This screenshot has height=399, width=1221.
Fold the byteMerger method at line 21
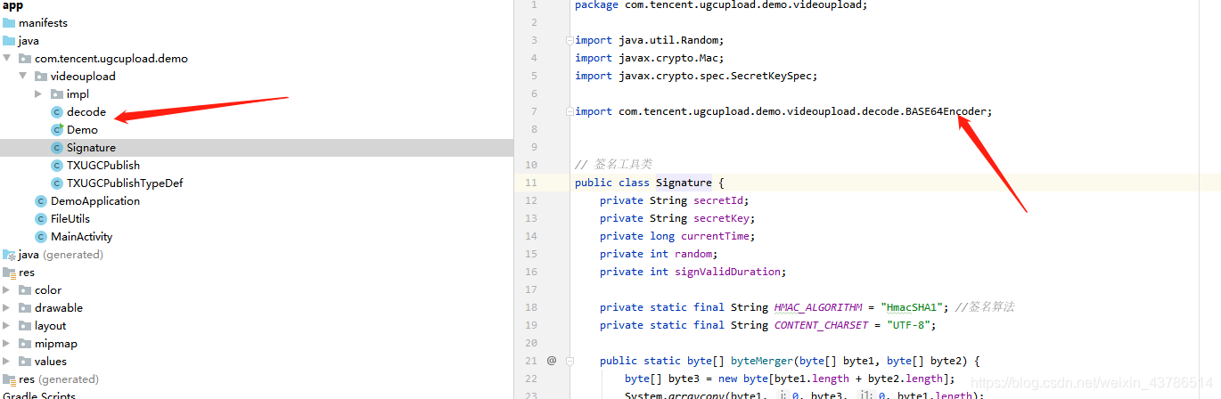click(x=569, y=361)
